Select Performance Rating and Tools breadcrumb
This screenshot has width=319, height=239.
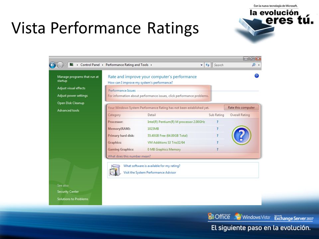[127, 65]
